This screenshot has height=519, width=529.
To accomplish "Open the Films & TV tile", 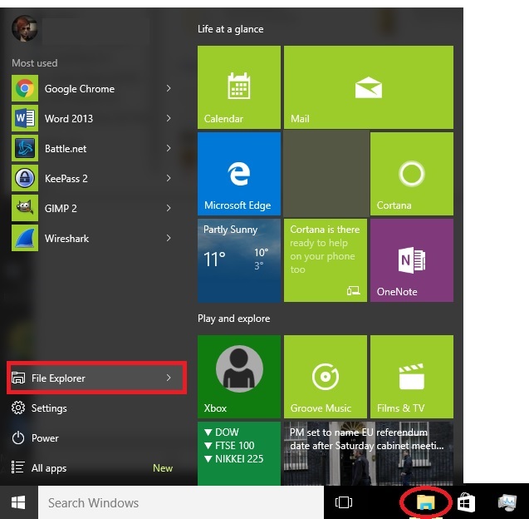I will [x=412, y=377].
